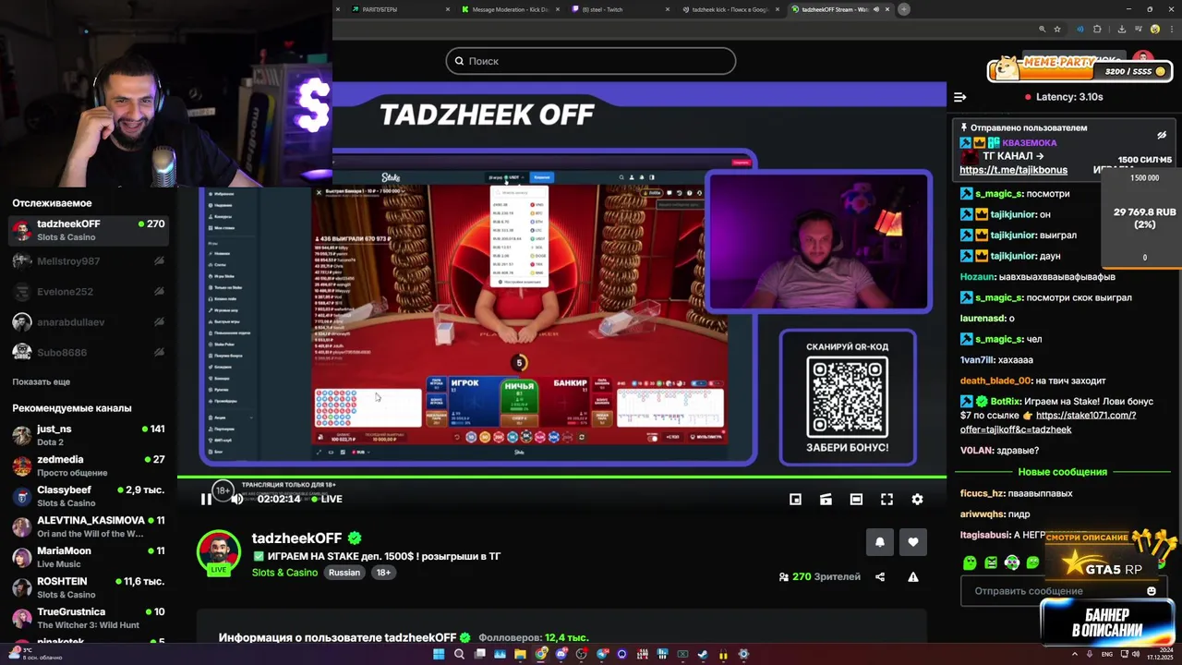Open Mellstroy987 offline followed channel

(x=89, y=261)
